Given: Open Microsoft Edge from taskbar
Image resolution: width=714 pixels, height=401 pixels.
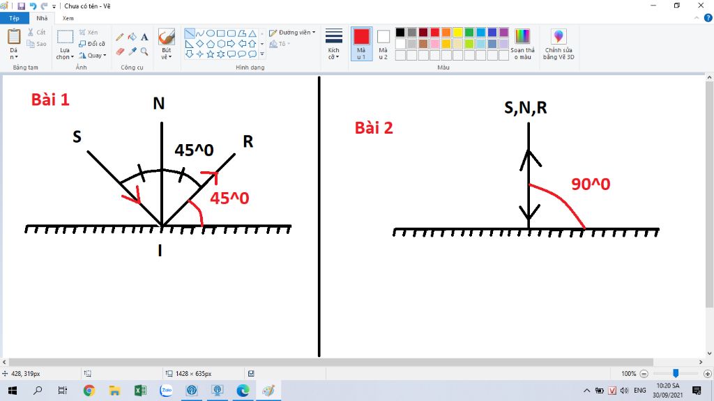Looking at the screenshot, I should 243,390.
